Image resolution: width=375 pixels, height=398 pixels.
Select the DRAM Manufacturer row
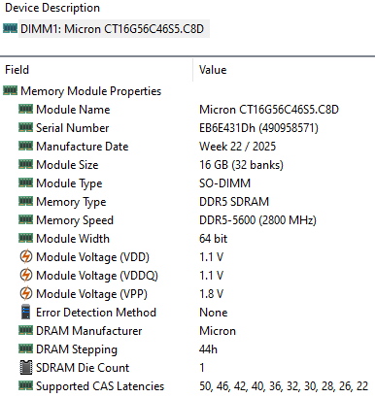pyautogui.click(x=187, y=331)
